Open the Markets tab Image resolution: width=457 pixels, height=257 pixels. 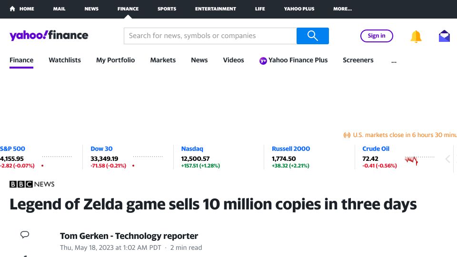(x=163, y=60)
